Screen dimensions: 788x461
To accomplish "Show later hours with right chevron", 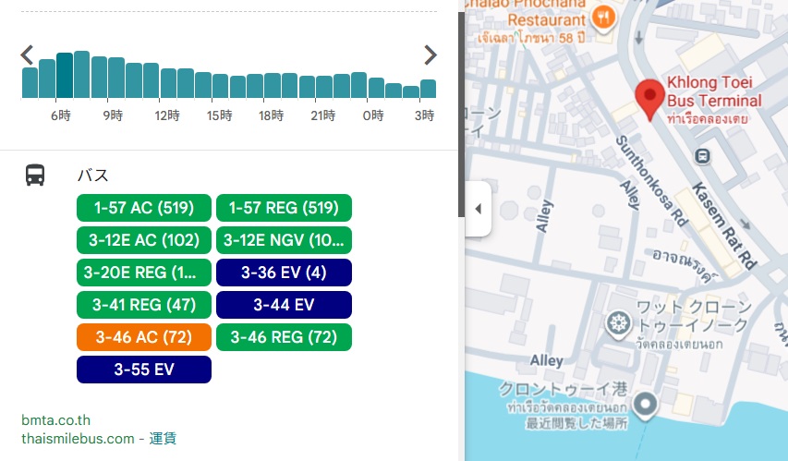I will click(430, 55).
